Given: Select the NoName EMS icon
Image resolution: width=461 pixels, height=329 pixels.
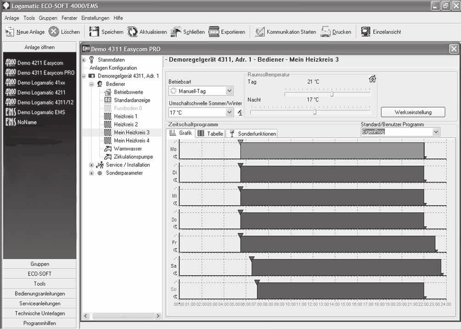Looking at the screenshot, I should (11, 122).
